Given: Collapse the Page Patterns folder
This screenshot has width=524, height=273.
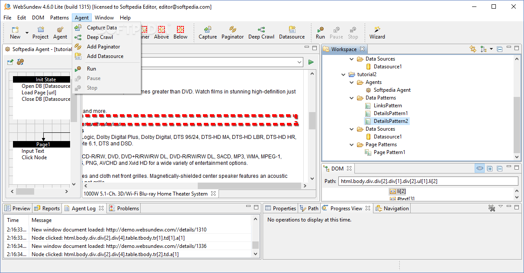Looking at the screenshot, I should pyautogui.click(x=352, y=145).
